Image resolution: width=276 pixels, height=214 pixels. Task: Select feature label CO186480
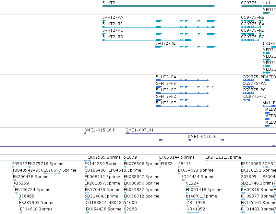click(95, 170)
